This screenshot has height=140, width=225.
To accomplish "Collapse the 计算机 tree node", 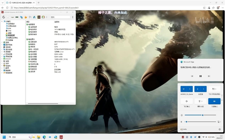I will pos(2,22).
